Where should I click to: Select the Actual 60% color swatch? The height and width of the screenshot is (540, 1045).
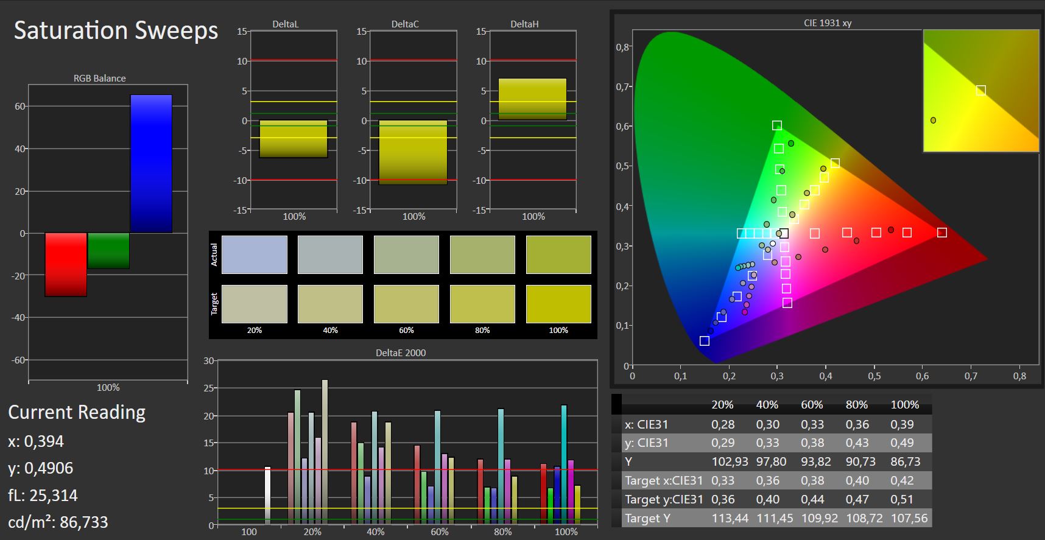(406, 254)
